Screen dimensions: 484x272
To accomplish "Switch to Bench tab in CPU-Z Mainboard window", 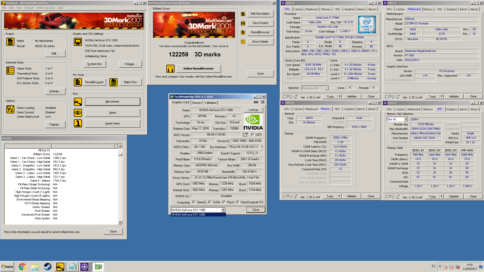I will [463, 9].
